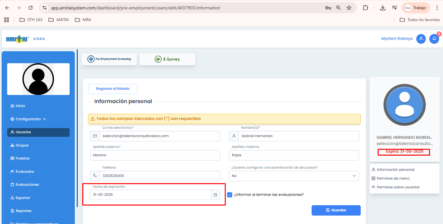Click Regresar al listado button
Image resolution: width=443 pixels, height=224 pixels.
coord(113,89)
